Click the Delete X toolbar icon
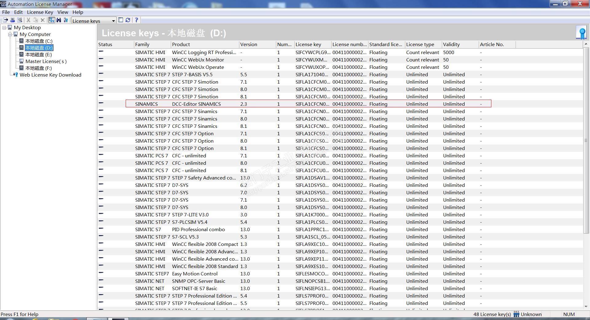 pos(43,20)
